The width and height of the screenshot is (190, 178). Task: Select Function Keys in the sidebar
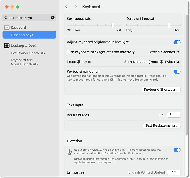[22, 35]
